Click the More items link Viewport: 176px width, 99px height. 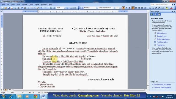[x=161, y=45]
